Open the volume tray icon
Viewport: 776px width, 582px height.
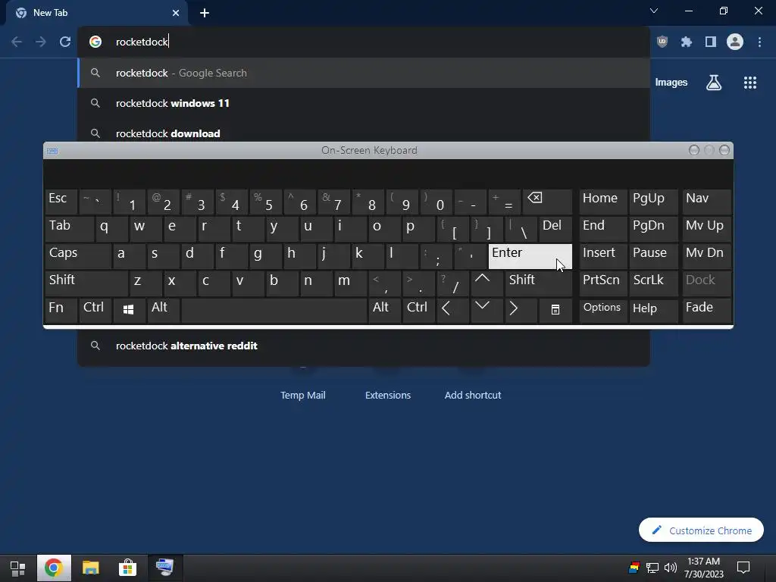coord(670,568)
